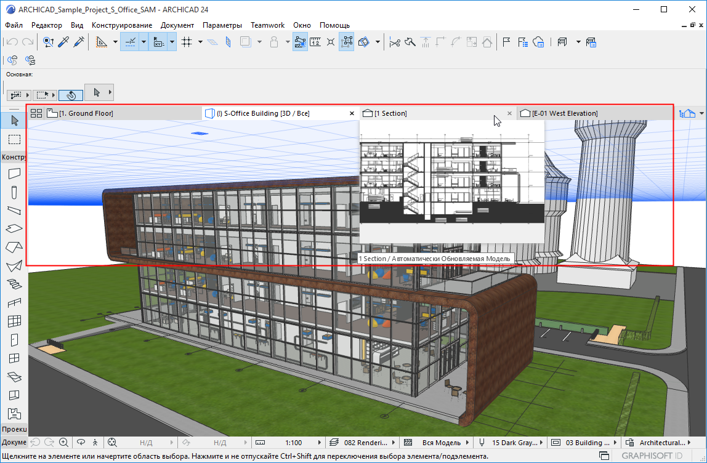
Task: Open the Конструирование menu
Action: click(x=122, y=25)
